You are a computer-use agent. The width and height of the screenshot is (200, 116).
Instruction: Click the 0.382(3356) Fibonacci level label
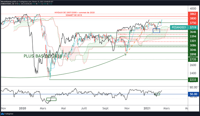tap(122, 34)
